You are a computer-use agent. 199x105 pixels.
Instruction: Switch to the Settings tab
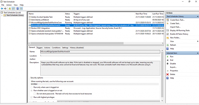click(65, 48)
